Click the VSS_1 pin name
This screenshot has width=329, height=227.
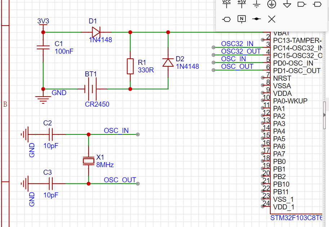pyautogui.click(x=283, y=199)
